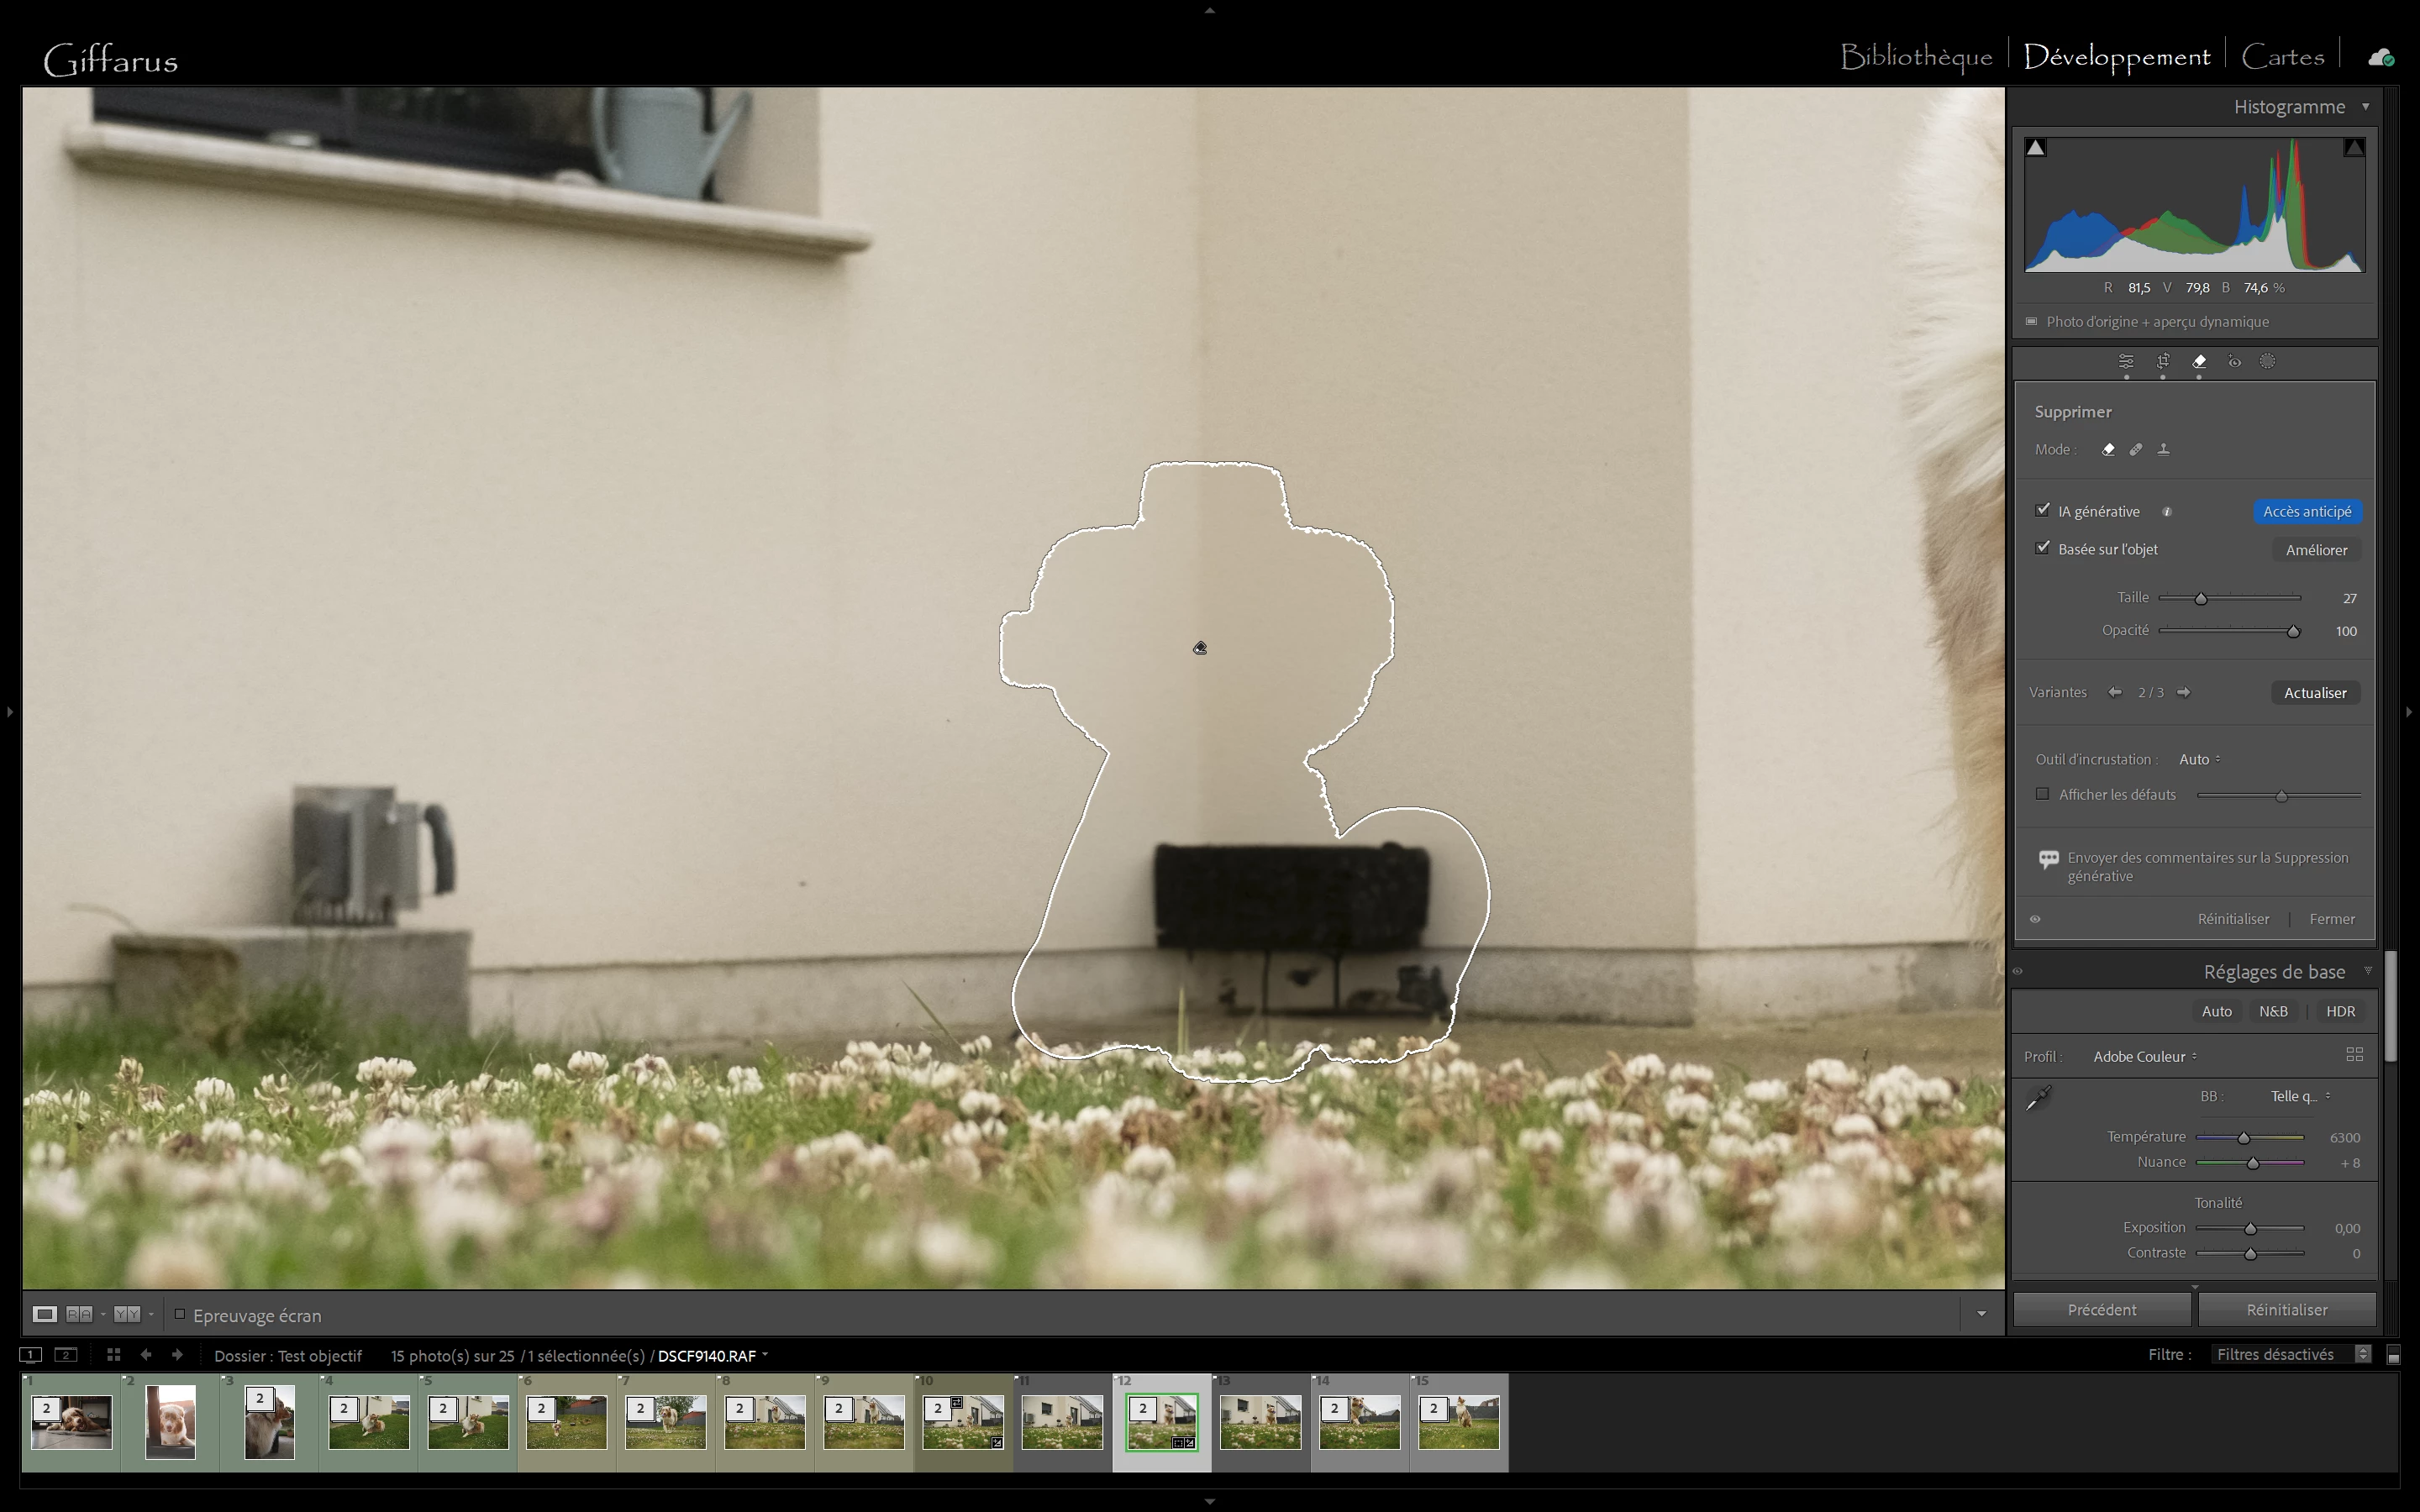Image resolution: width=2420 pixels, height=1512 pixels.
Task: Switch to Clone stamp mode
Action: coord(2163,450)
